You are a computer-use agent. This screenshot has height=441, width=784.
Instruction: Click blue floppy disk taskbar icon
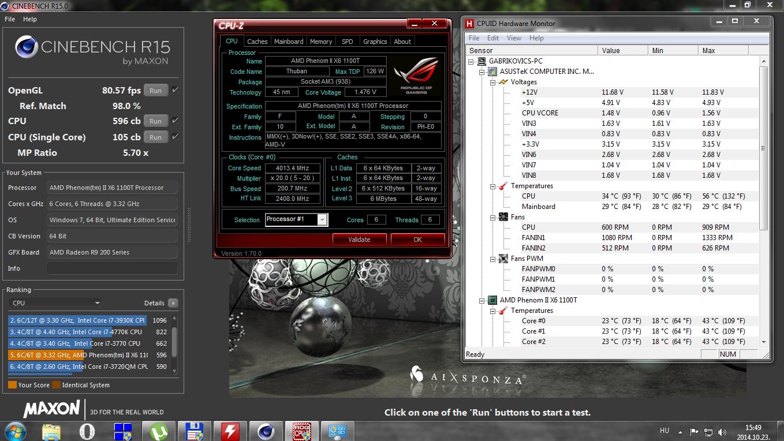coord(194,431)
